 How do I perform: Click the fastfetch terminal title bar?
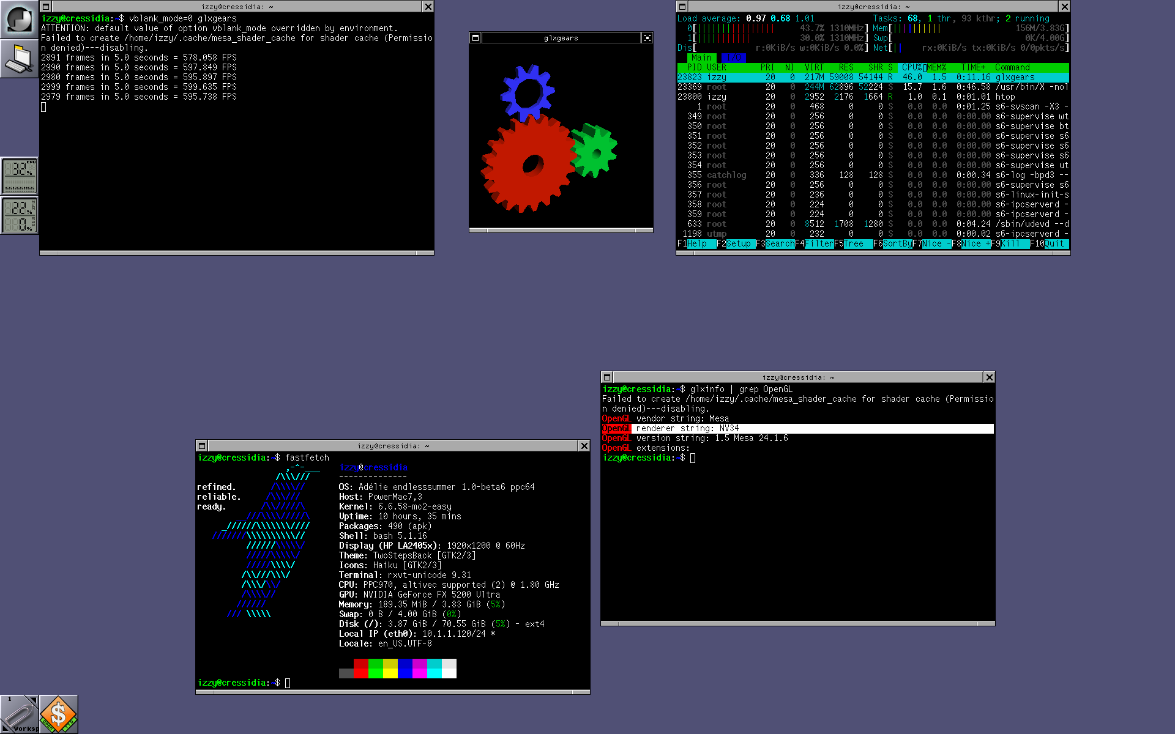click(393, 446)
